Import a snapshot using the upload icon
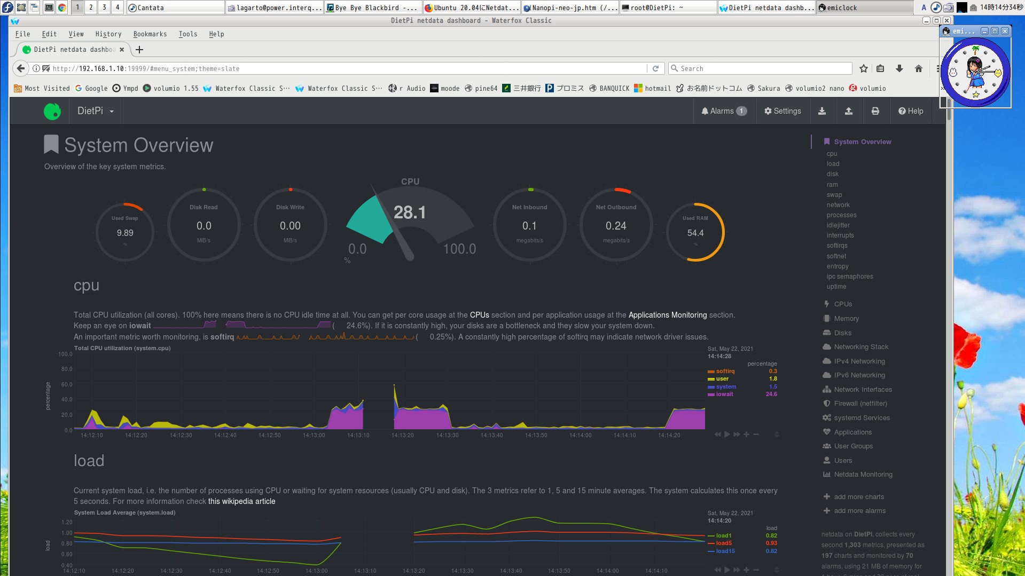The image size is (1025, 576). [x=849, y=111]
